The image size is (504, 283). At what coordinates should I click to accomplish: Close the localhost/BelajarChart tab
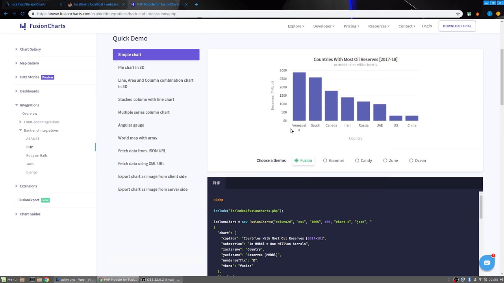tap(61, 4)
